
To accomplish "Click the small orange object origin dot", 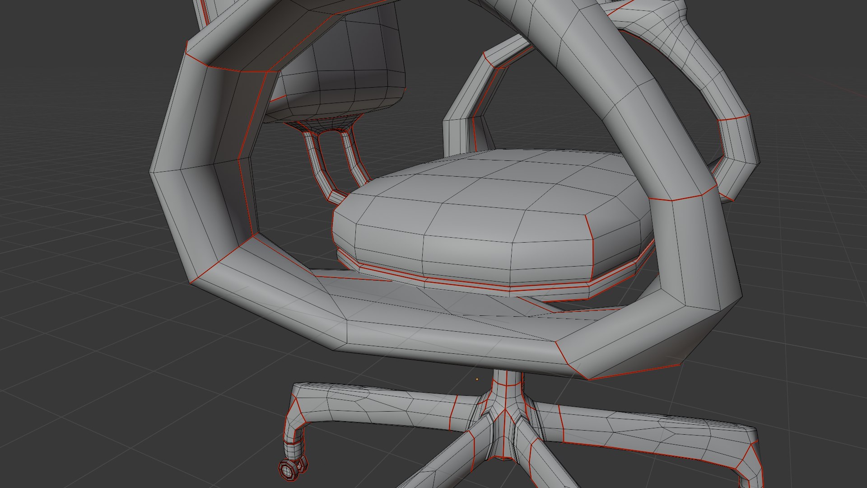I will click(x=477, y=379).
